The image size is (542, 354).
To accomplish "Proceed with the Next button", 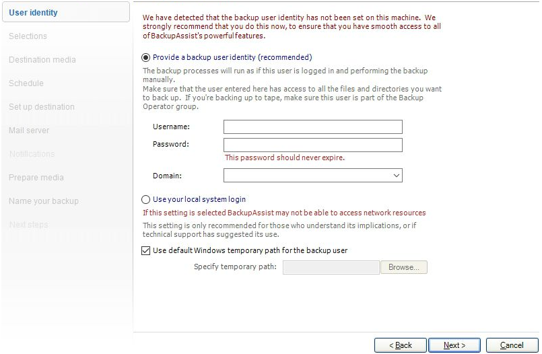I will [454, 345].
